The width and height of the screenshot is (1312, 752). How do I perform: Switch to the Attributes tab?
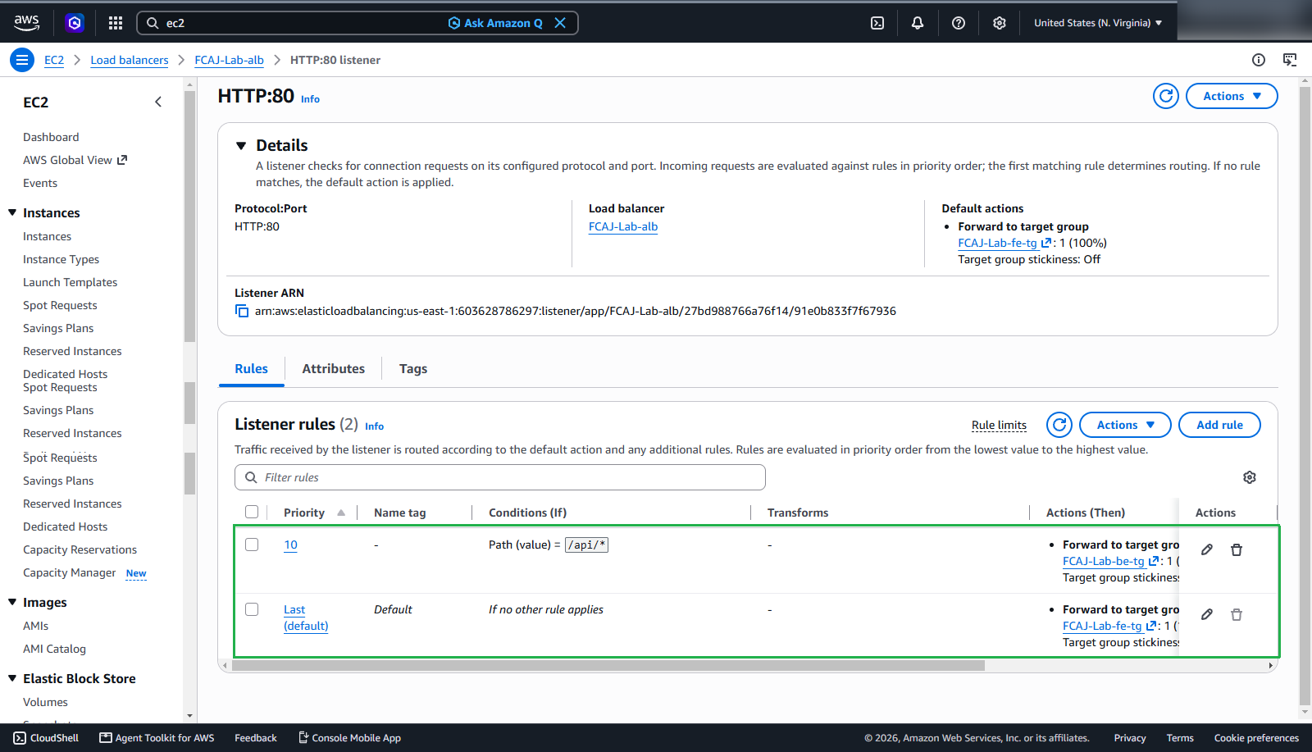334,369
